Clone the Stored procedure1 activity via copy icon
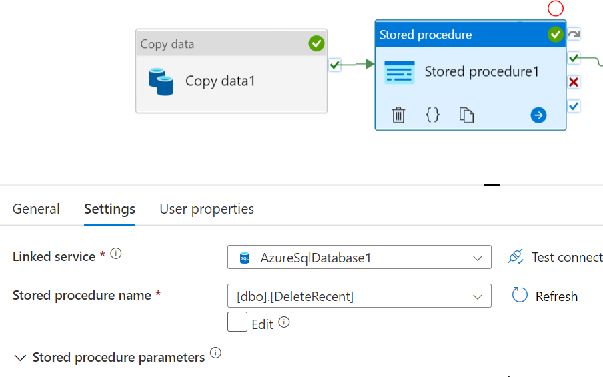The image size is (603, 377). 466,115
